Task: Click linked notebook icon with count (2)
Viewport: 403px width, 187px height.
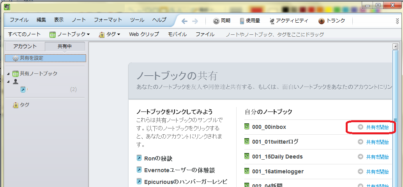Action: point(23,89)
